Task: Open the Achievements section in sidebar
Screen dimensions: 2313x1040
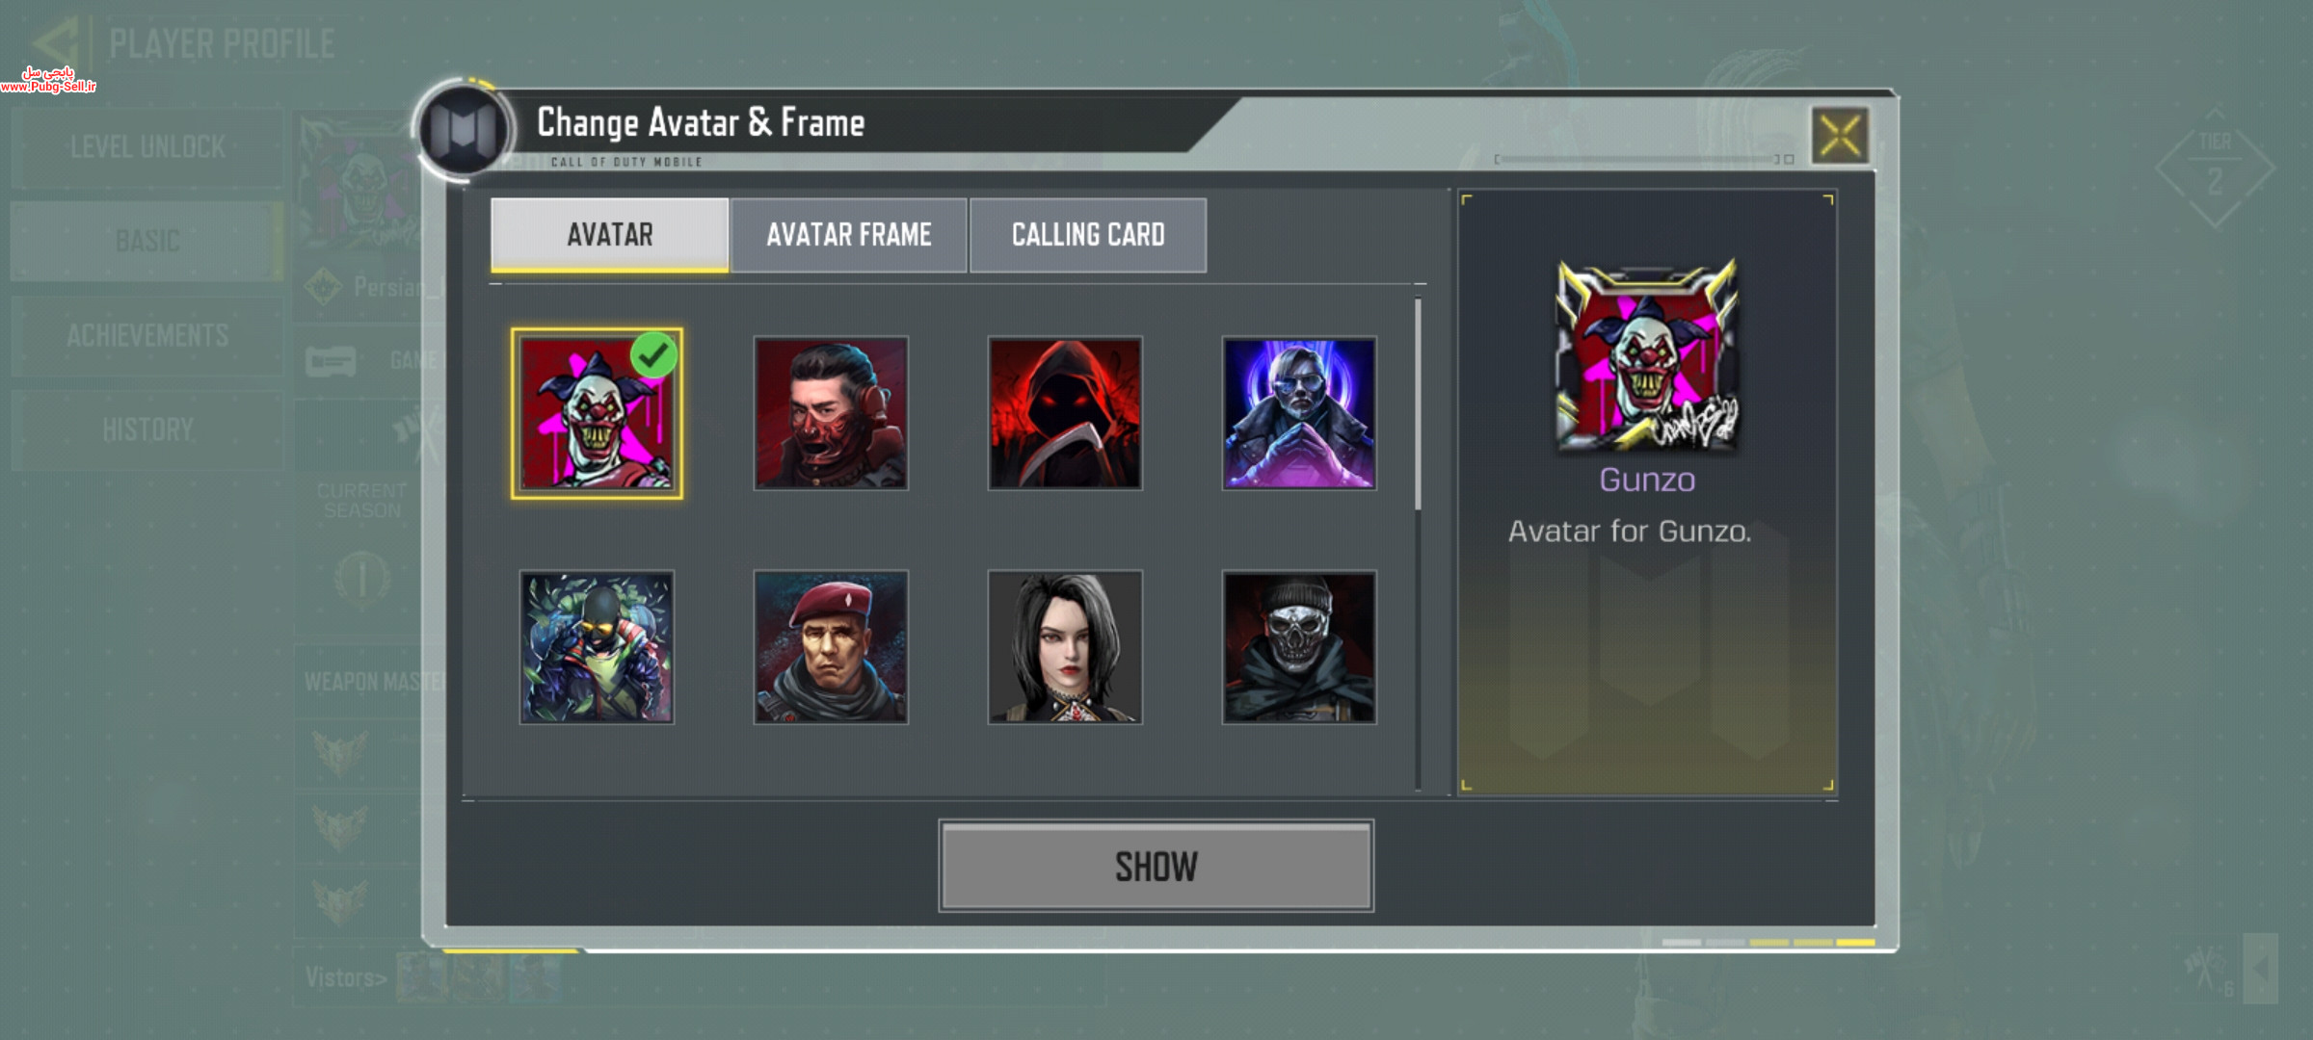Action: 147,335
